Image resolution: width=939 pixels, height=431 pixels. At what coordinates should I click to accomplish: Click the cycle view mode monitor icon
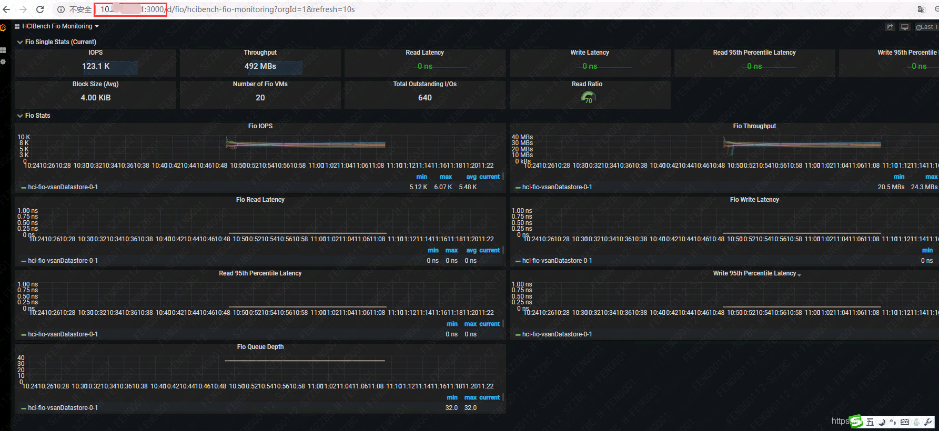[905, 27]
